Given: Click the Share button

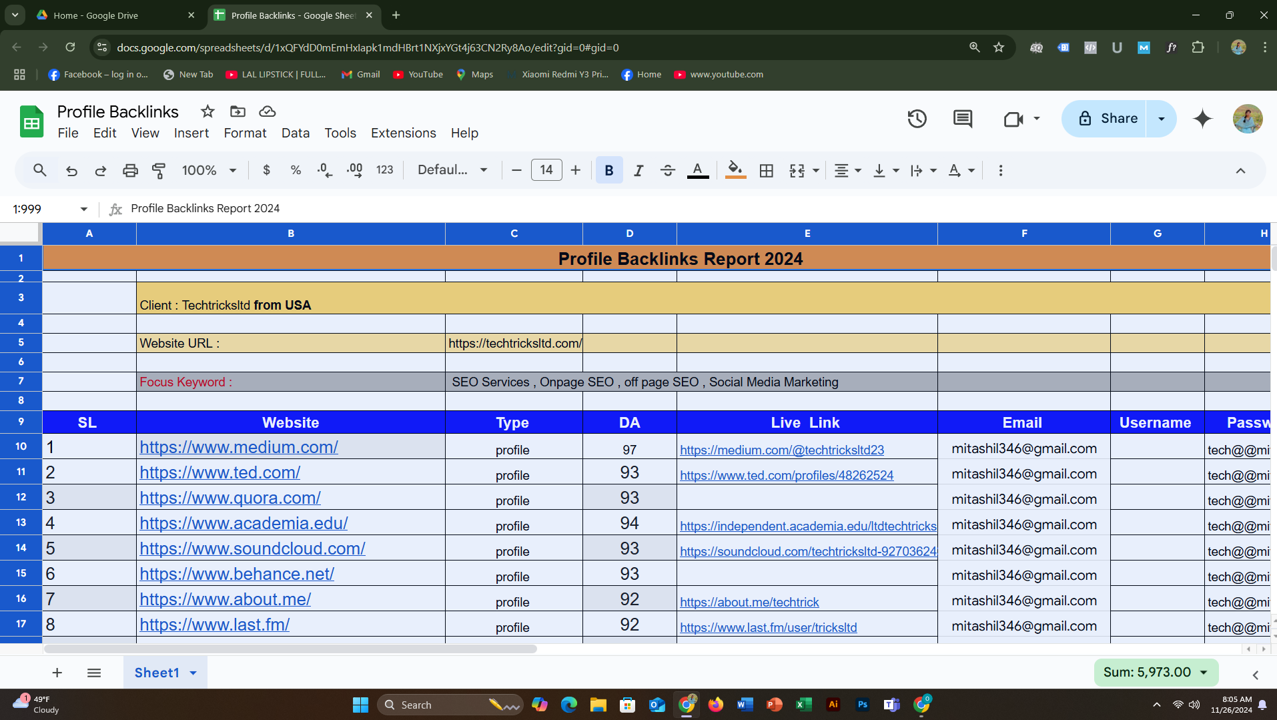Looking at the screenshot, I should pos(1105,119).
